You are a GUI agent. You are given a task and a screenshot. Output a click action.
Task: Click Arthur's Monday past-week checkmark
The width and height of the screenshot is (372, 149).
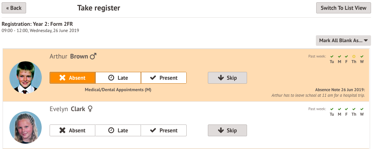(x=339, y=57)
